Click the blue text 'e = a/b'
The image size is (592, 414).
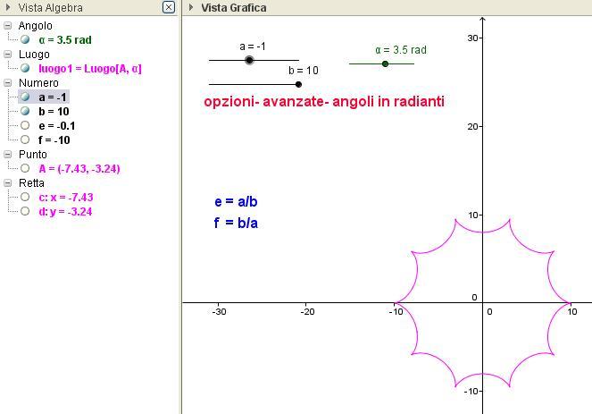click(x=236, y=202)
